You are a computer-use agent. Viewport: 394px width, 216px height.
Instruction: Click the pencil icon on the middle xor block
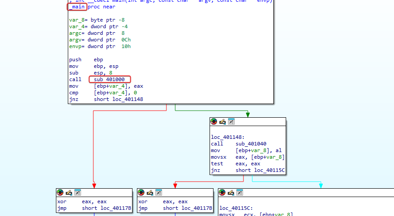[x=150, y=193]
